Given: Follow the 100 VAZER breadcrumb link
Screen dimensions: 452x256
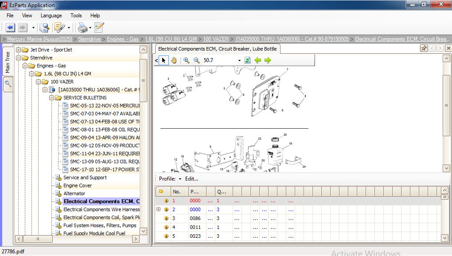Looking at the screenshot, I should click(x=216, y=39).
